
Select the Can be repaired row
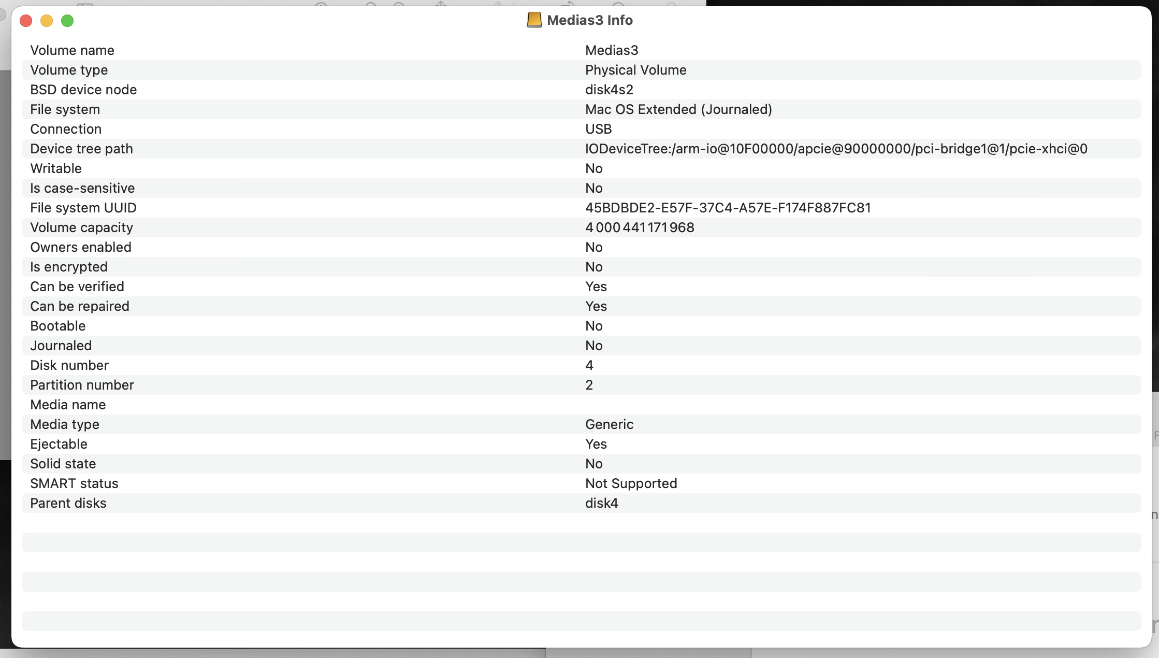[80, 306]
